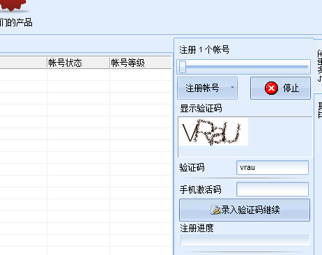This screenshot has height=255, width=322.
Task: Click the red stop icon
Action: click(x=271, y=88)
